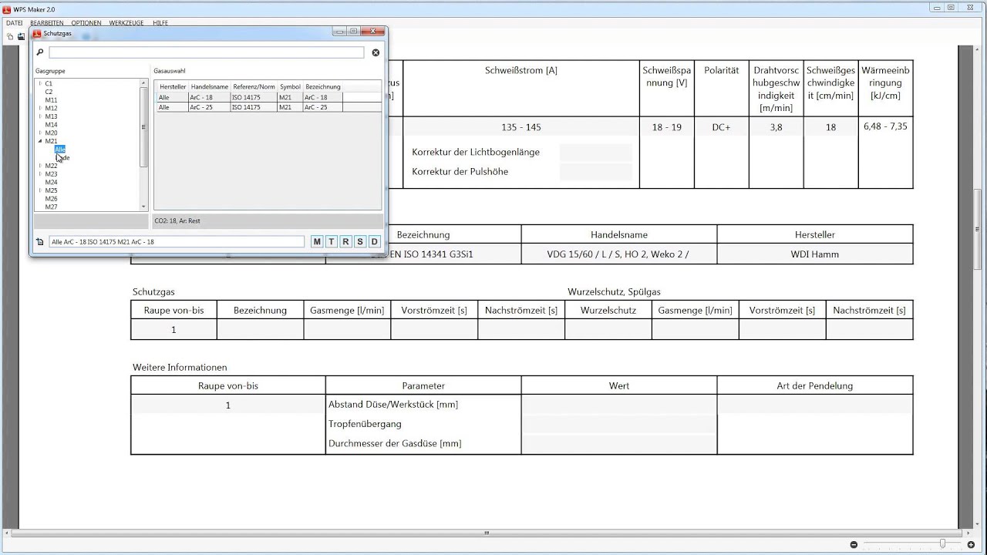Expand the M23 gas group
Screen dimensions: 987x555
click(40, 174)
